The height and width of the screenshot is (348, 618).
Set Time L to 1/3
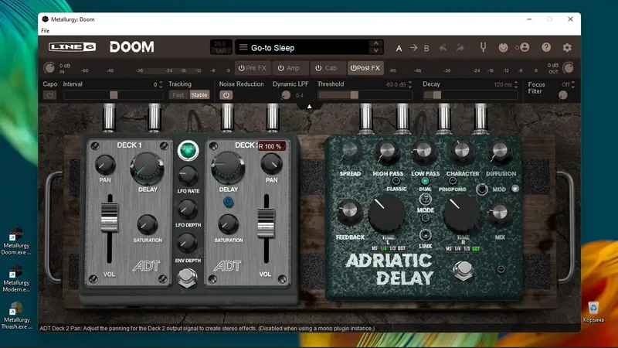tap(392, 248)
